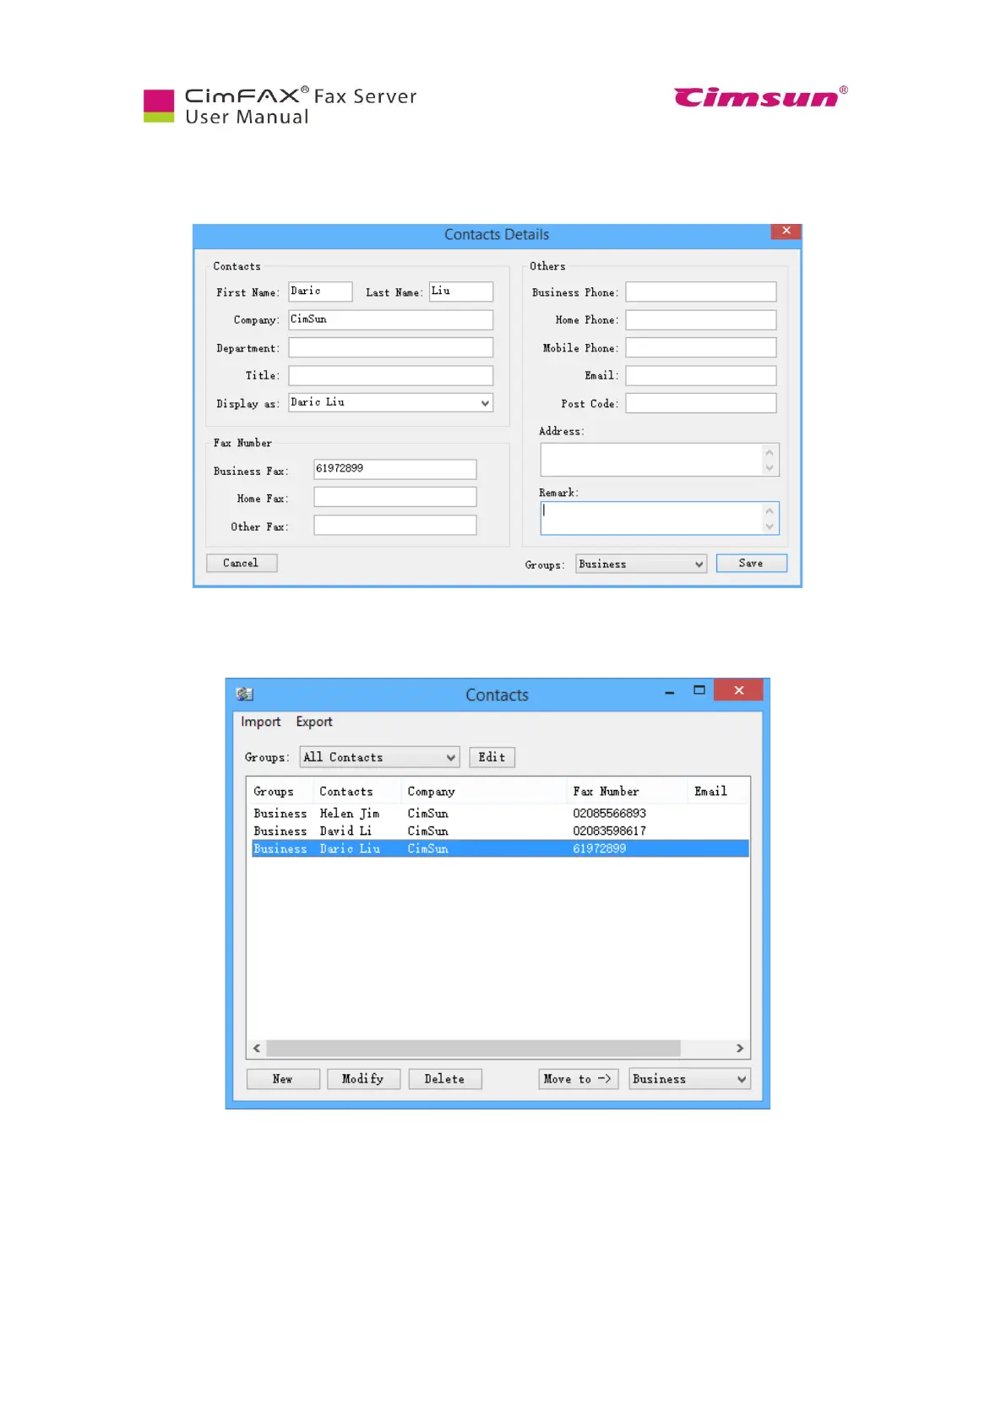
Task: Click fax number 02083598617
Action: click(610, 831)
